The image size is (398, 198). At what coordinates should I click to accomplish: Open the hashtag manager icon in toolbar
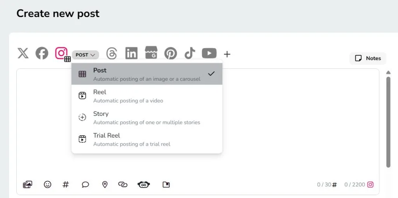pyautogui.click(x=65, y=184)
